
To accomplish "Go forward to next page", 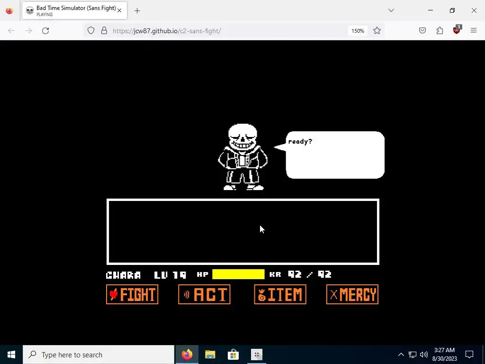I will tap(28, 31).
